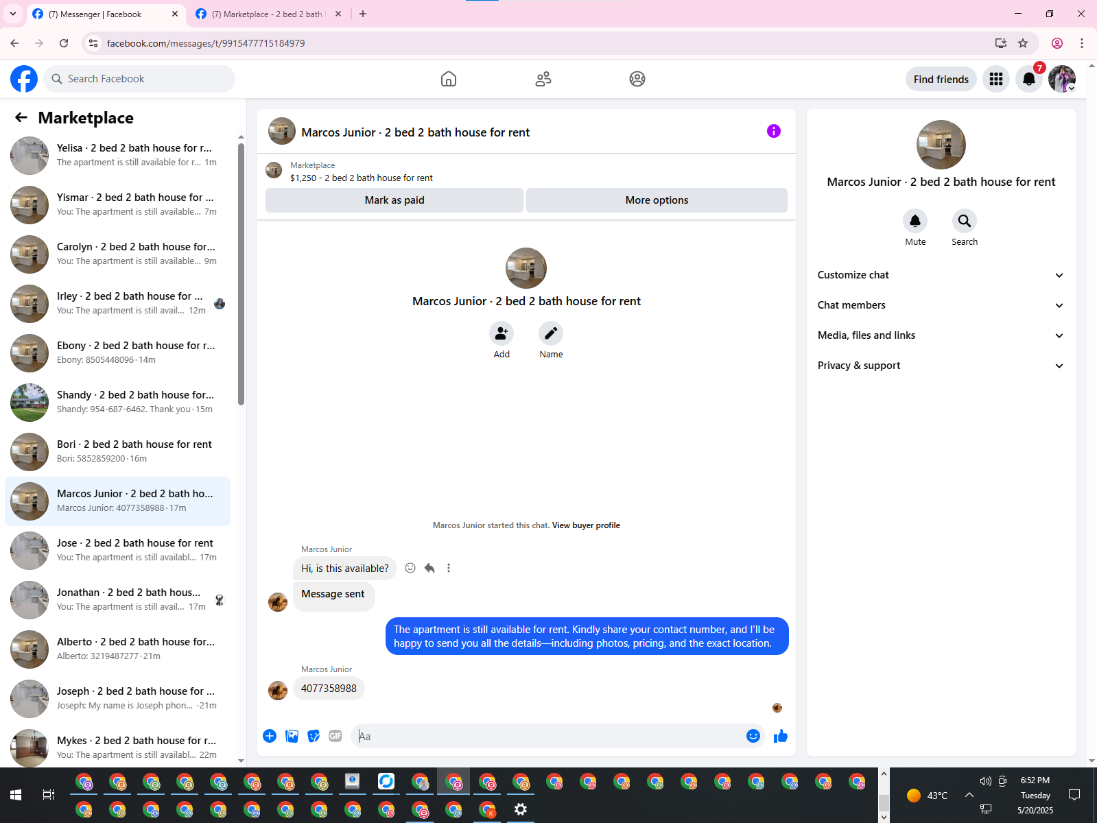Expand Media, files and links section
The image size is (1097, 823).
941,335
